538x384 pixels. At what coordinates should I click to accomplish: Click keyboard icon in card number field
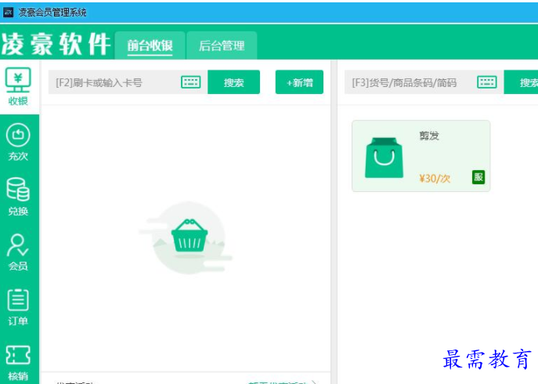pos(191,82)
